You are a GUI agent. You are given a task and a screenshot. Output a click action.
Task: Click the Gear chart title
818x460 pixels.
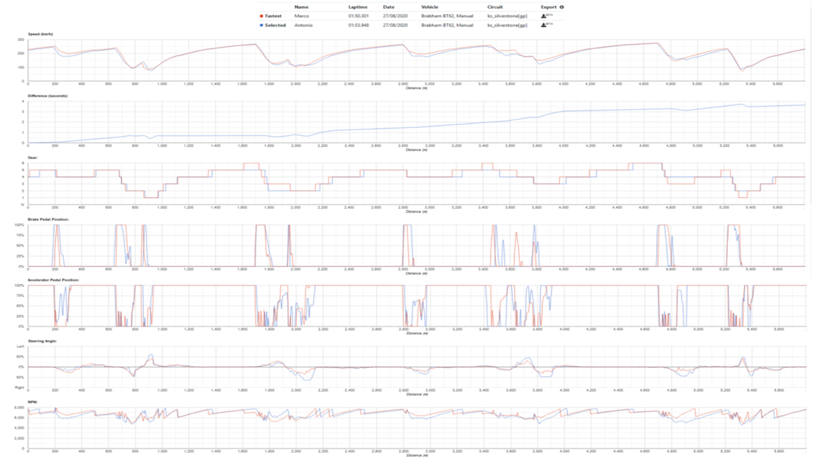coord(33,158)
